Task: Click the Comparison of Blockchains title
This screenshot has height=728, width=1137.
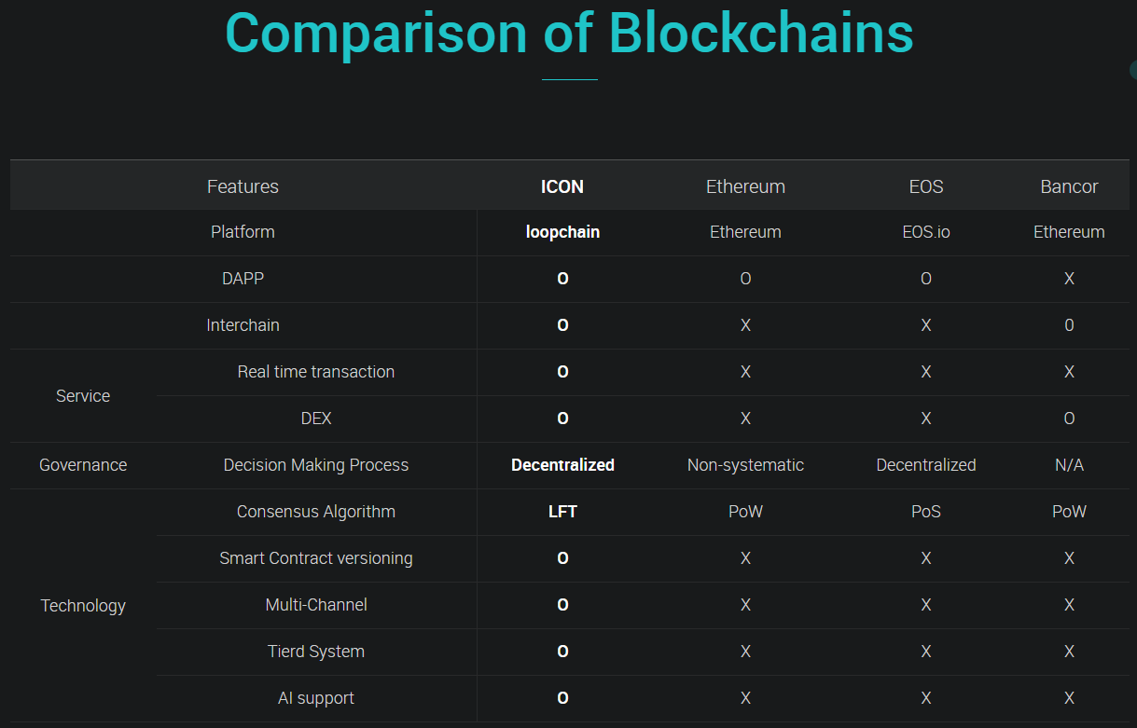Action: [569, 34]
